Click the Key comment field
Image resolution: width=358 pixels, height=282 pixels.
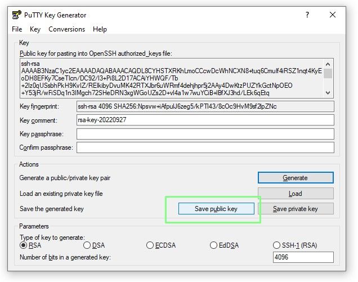(205, 120)
